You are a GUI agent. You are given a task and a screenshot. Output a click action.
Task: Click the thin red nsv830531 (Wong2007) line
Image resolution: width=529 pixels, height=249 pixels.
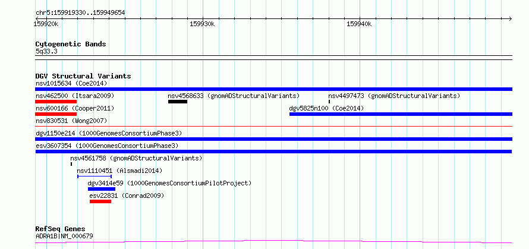coord(273,126)
